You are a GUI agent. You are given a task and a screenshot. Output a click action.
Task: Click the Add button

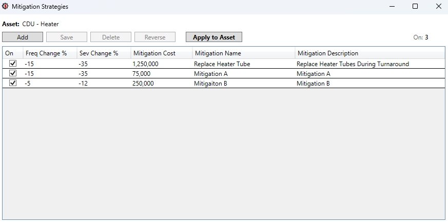pyautogui.click(x=23, y=37)
